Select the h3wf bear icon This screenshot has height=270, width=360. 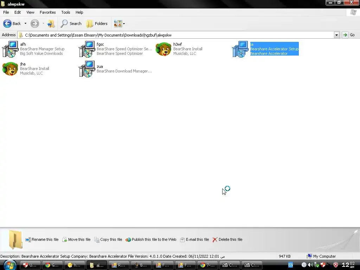[163, 49]
